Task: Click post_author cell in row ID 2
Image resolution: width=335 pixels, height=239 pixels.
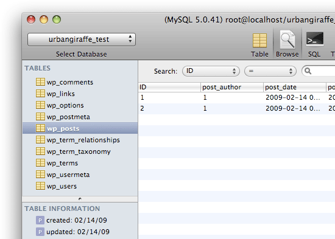Action: pyautogui.click(x=232, y=108)
